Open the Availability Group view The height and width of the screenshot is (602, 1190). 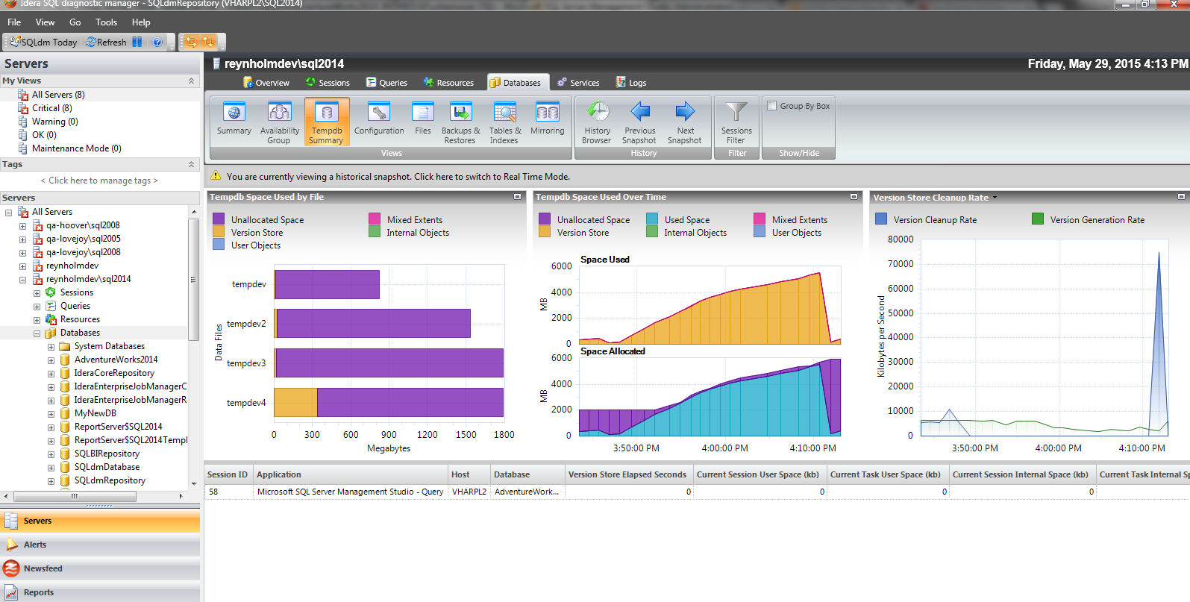[279, 122]
